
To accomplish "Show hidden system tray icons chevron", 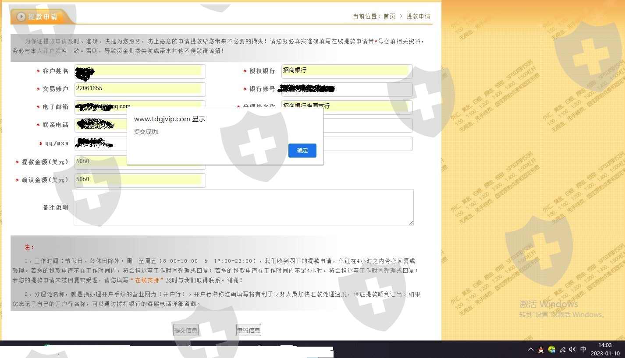I will click(531, 349).
